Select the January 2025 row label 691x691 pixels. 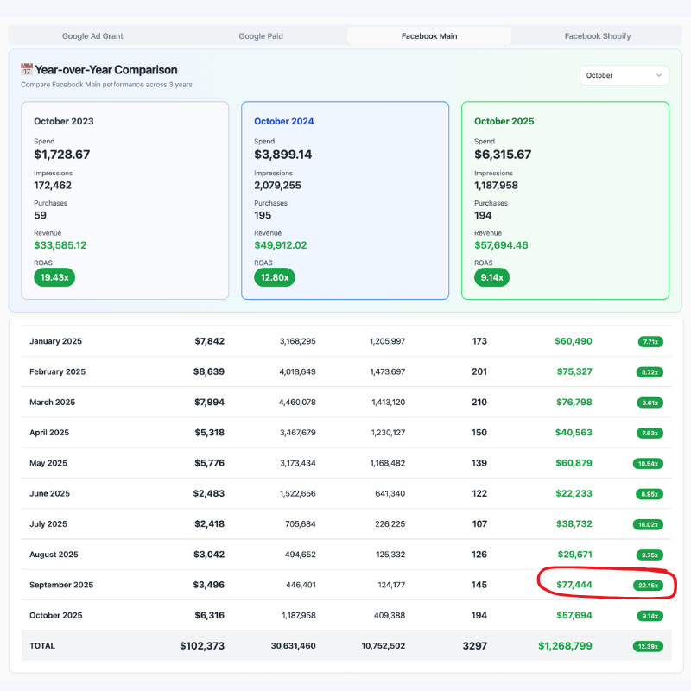tap(55, 341)
